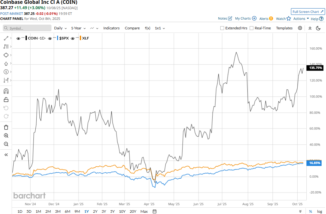The image size is (326, 214).
Task: Collapse the chart header arrows
Action: point(310,28)
